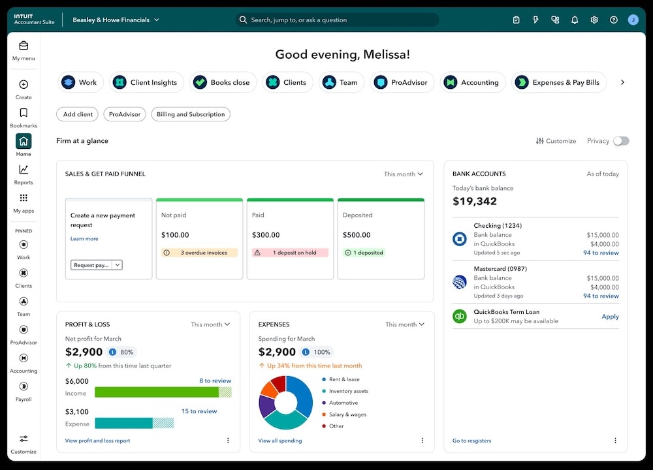Open the Reports panel in the sidebar
This screenshot has height=470, width=653.
pos(24,173)
